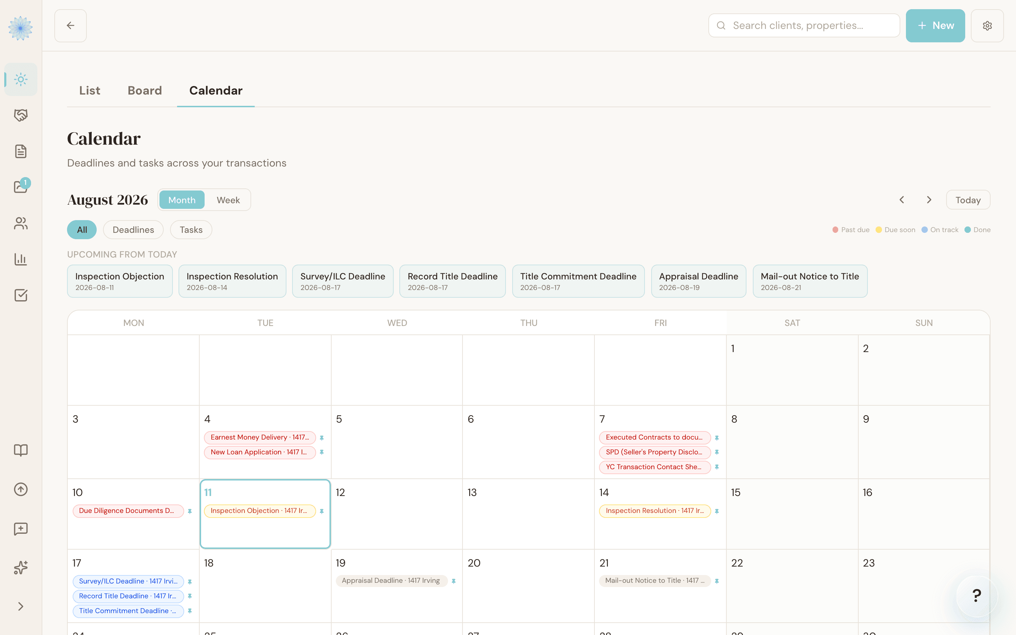The width and height of the screenshot is (1016, 635).
Task: Open Mail-out Notice to Title event on day 21
Action: 655,581
